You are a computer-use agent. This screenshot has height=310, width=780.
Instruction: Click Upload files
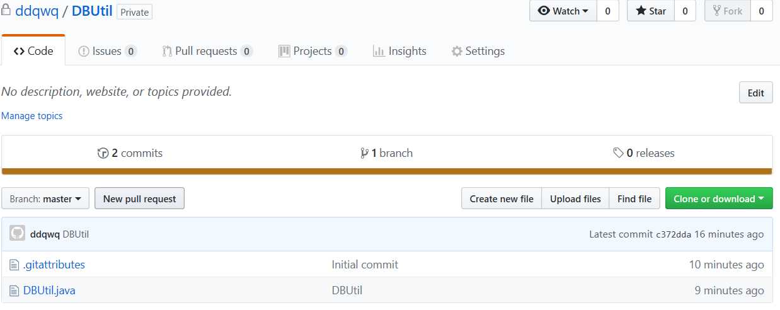[575, 198]
